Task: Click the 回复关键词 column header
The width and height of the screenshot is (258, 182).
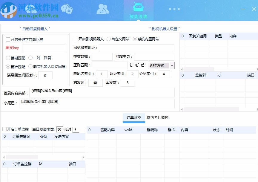Action: (198, 36)
